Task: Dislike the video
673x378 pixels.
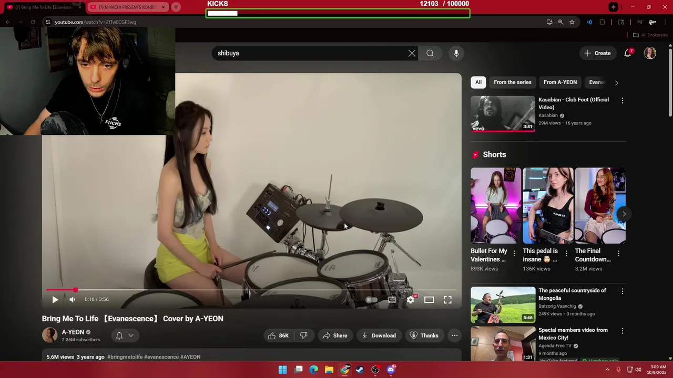Action: [x=303, y=335]
